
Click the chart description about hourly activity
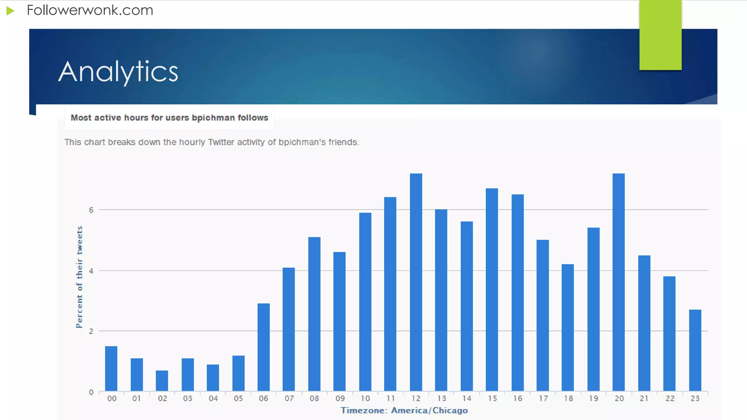pyautogui.click(x=212, y=142)
